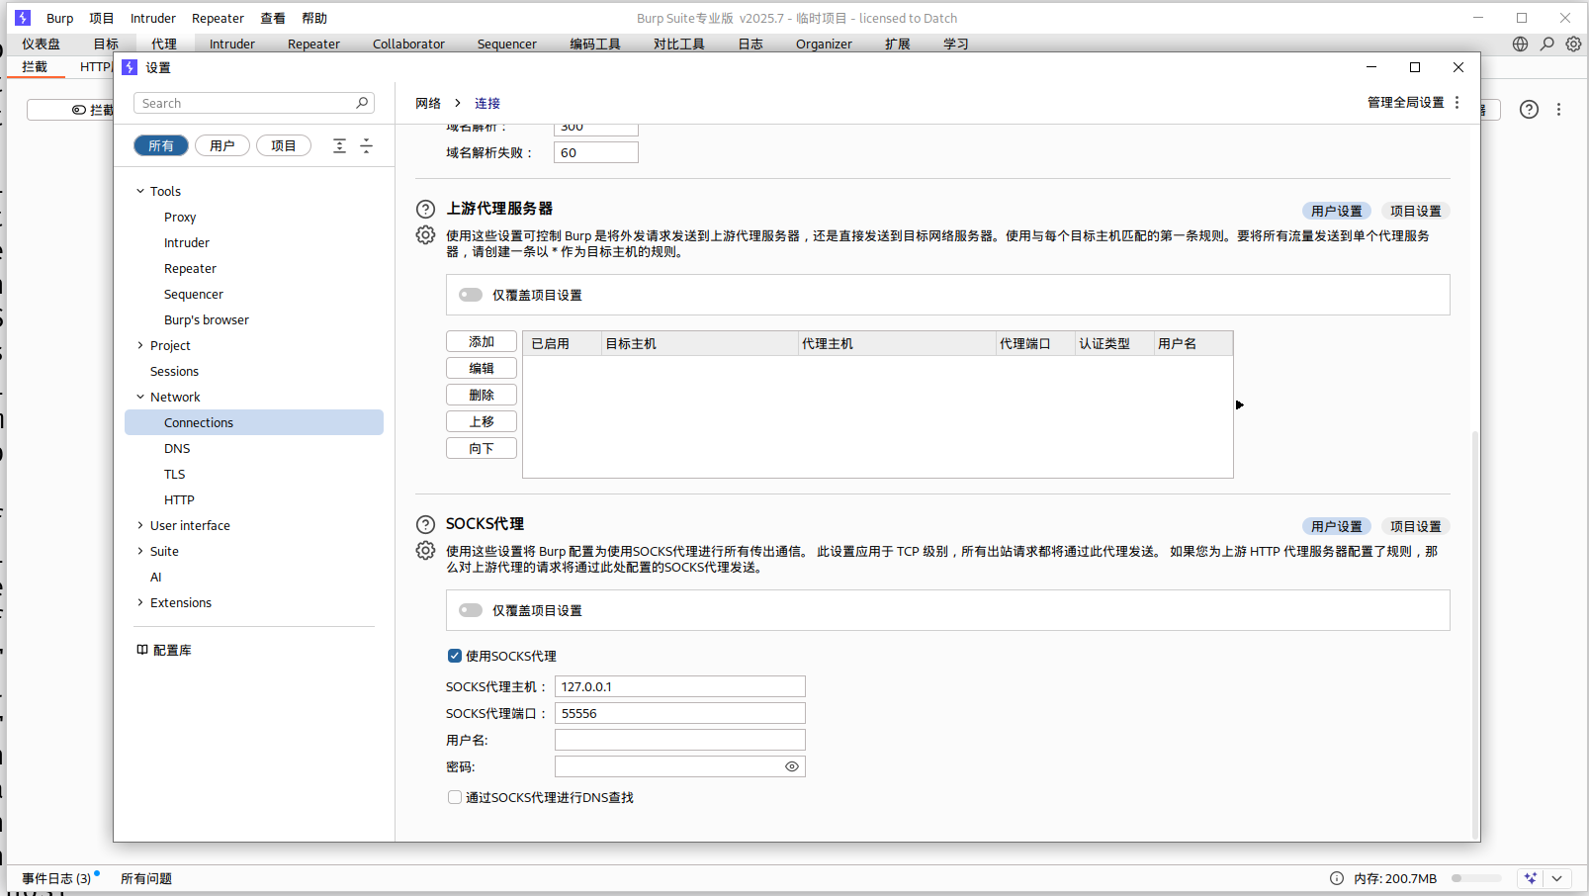Open 事件日志 (3) in status bar
The image size is (1589, 896).
coord(56,878)
